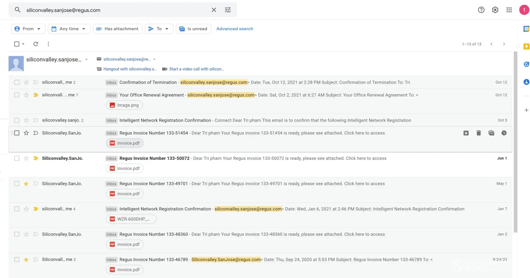Apply the Is unread filter chip
Screen dimensions: 530x278
[x=193, y=29]
